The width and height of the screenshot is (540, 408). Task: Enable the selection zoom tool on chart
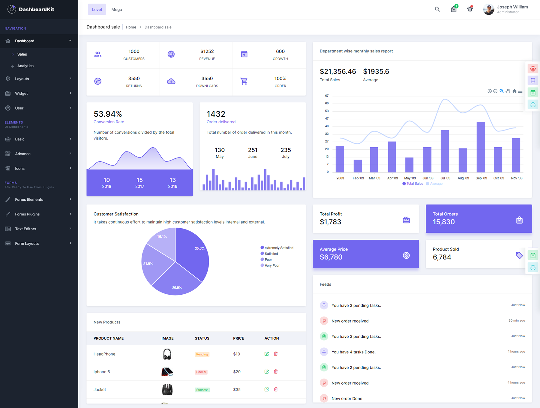click(x=501, y=91)
